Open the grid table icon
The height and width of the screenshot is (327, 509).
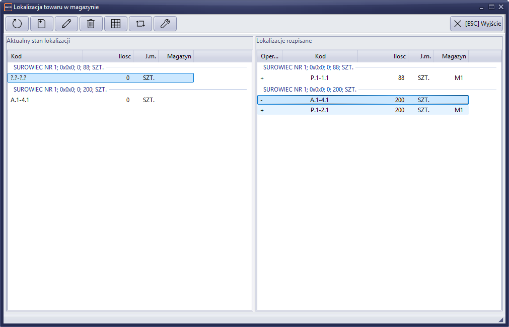(116, 24)
